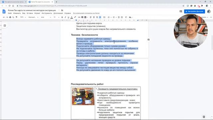This screenshot has height=120, width=213.
Task: Click the Add comment toolbar icon
Action: [x=82, y=17]
